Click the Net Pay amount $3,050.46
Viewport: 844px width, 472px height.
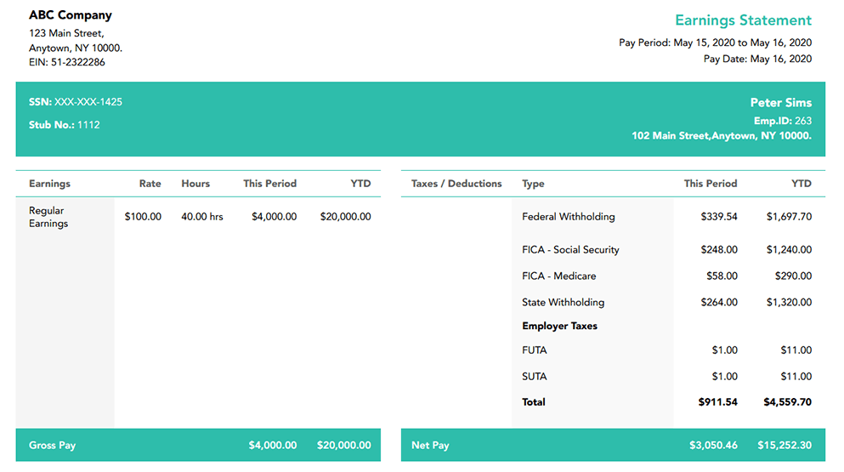point(713,446)
